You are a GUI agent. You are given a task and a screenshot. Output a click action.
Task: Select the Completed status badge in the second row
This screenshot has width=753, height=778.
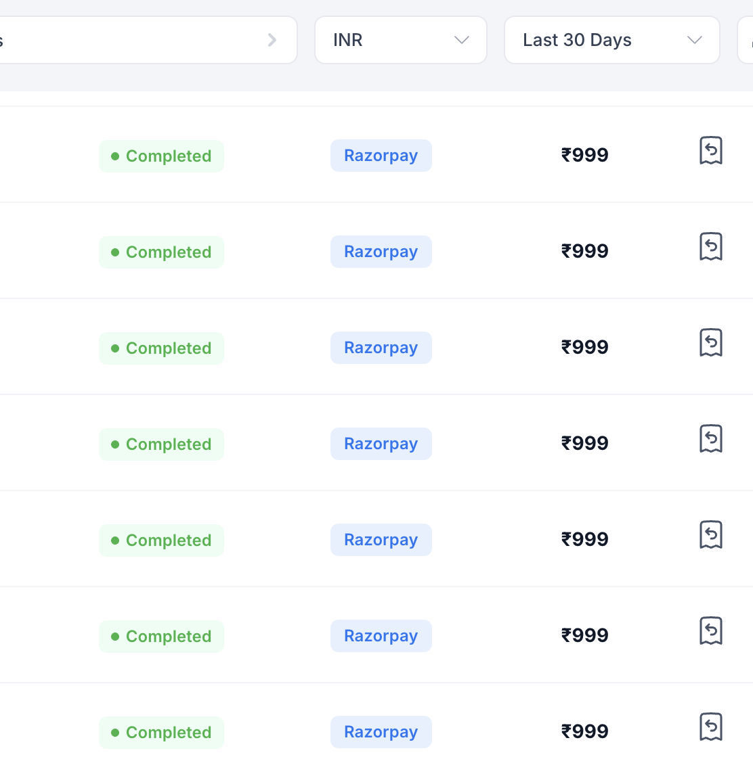coord(161,252)
